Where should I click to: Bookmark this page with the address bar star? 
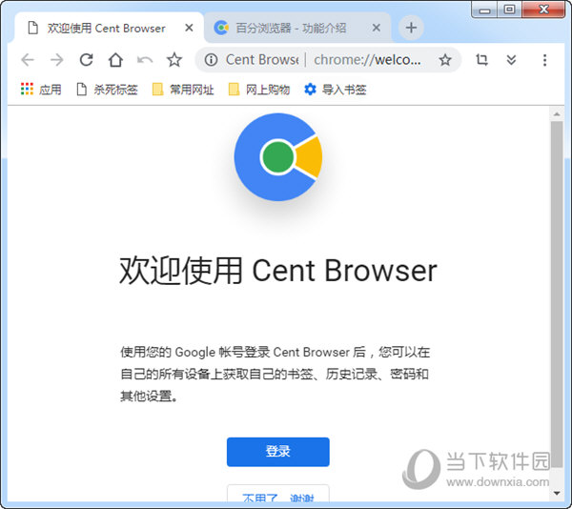444,60
